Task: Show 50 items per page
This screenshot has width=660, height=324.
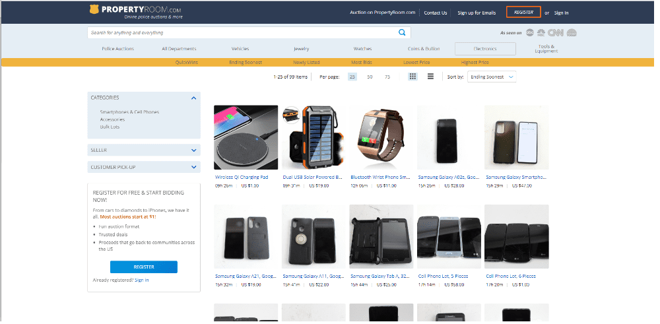Action: click(370, 77)
